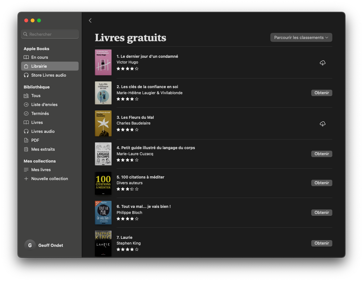
Task: Download Le dernier jour d'un condamné from cloud
Action: 322,63
